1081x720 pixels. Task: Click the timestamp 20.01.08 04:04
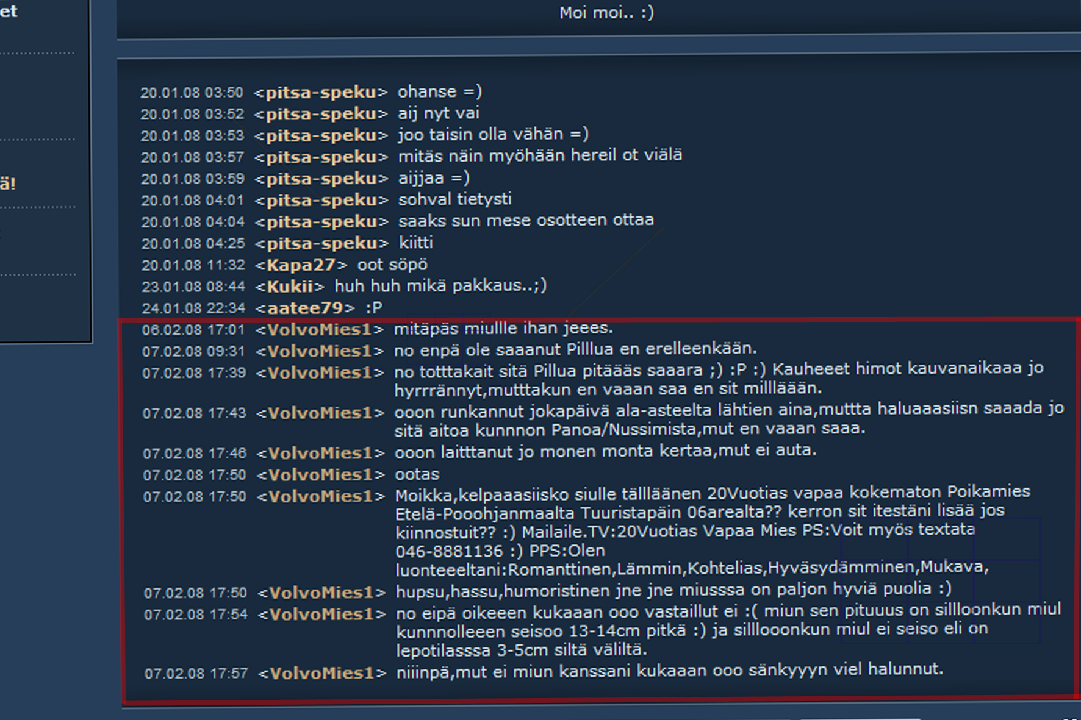[193, 222]
